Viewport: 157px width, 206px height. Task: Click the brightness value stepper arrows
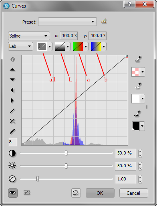click(x=140, y=166)
